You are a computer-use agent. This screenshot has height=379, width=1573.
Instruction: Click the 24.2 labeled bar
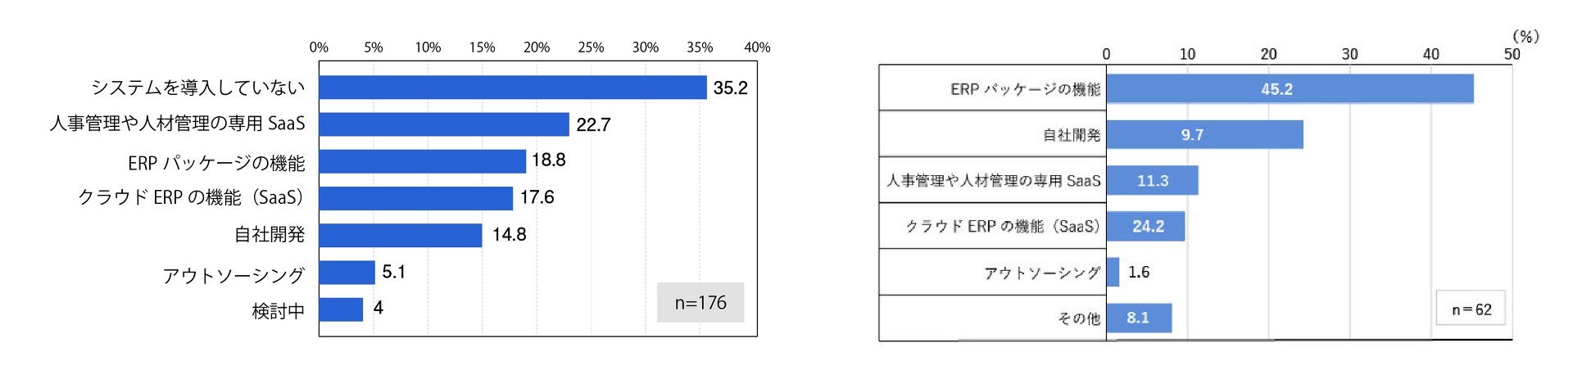coord(1146,226)
